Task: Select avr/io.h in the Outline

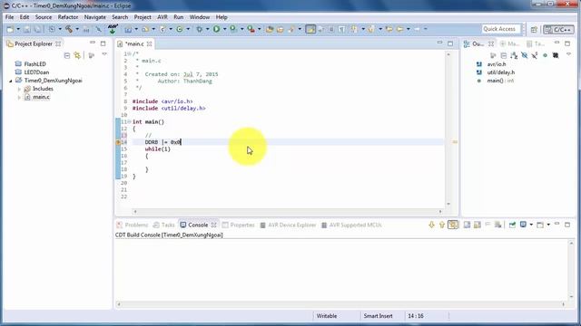Action: 497,64
